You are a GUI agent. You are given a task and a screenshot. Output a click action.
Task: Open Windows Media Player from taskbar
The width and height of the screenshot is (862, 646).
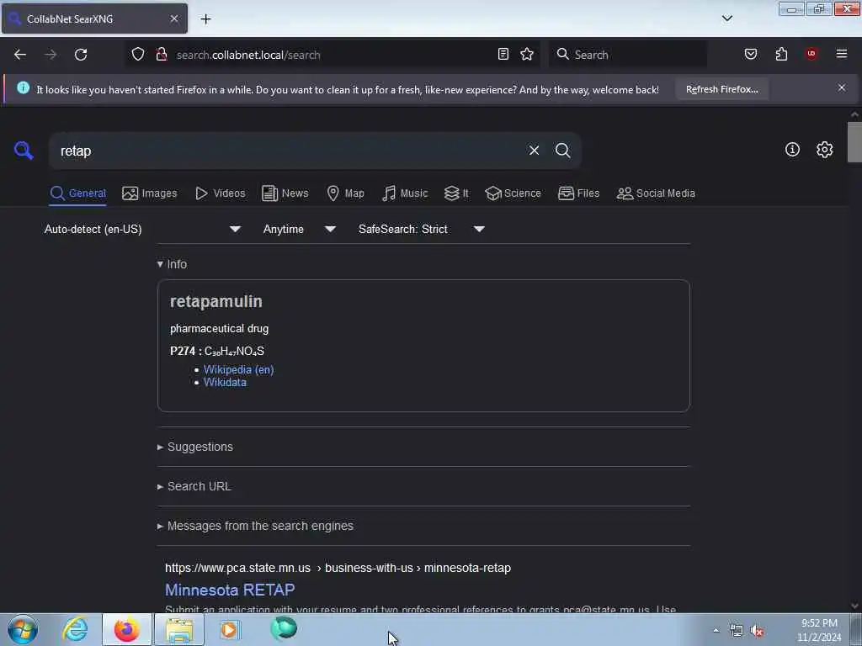(x=229, y=629)
